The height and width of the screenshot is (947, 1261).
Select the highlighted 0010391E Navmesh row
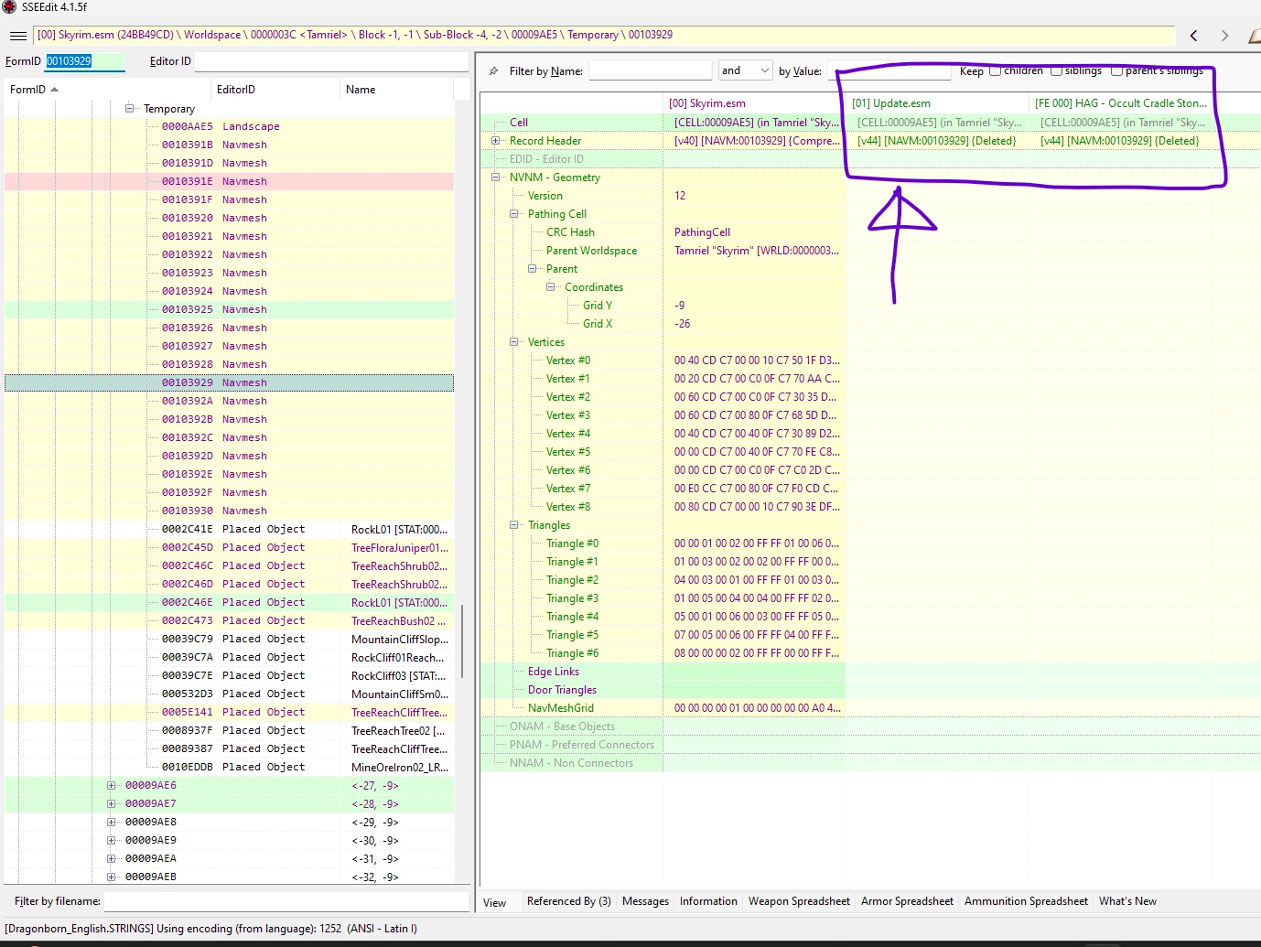click(x=229, y=181)
